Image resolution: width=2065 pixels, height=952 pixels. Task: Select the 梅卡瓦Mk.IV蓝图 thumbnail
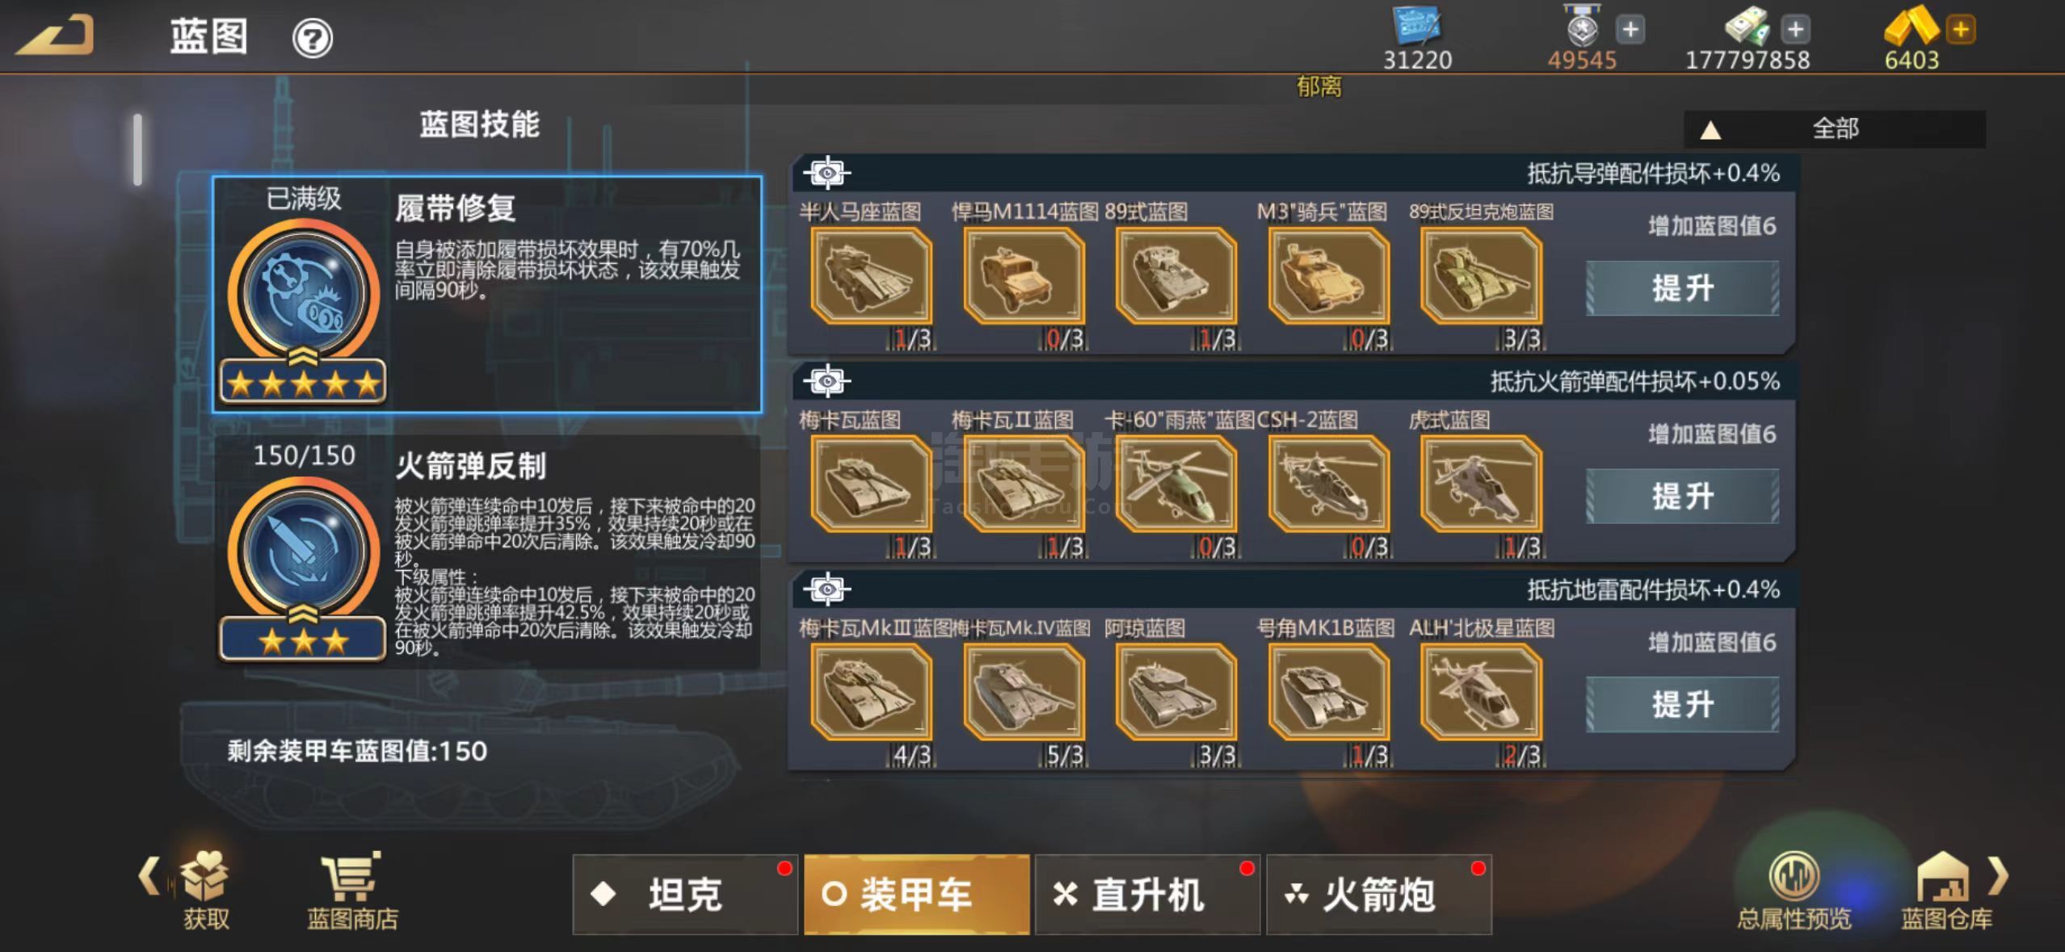pyautogui.click(x=1024, y=692)
